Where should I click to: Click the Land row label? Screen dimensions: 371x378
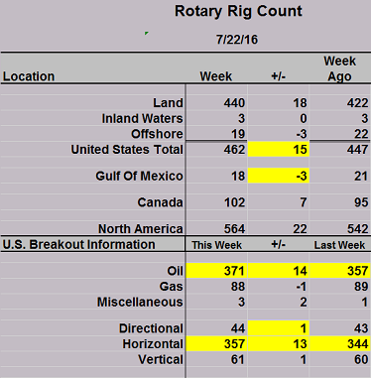[168, 103]
